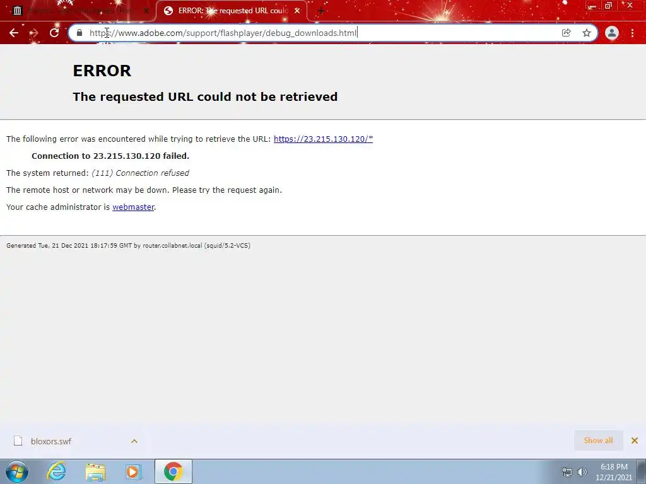Open the network status tray icon
Image resolution: width=646 pixels, height=484 pixels.
point(567,472)
